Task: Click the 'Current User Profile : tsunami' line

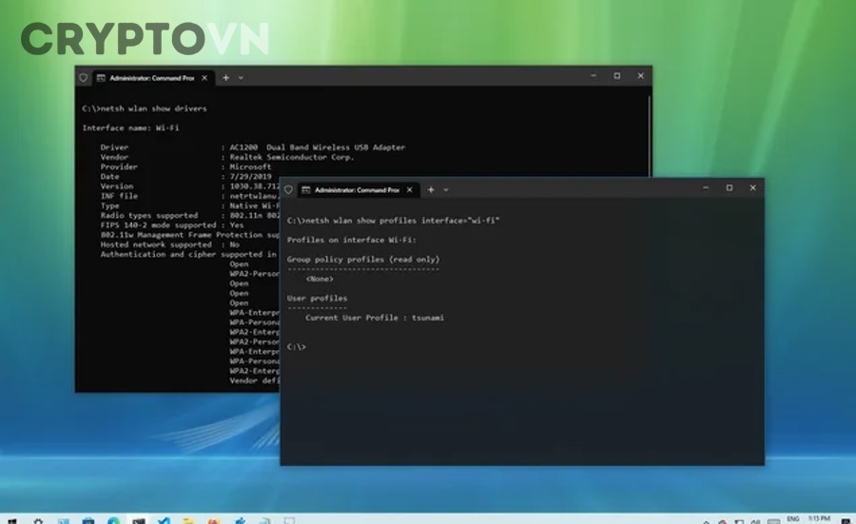Action: click(375, 318)
